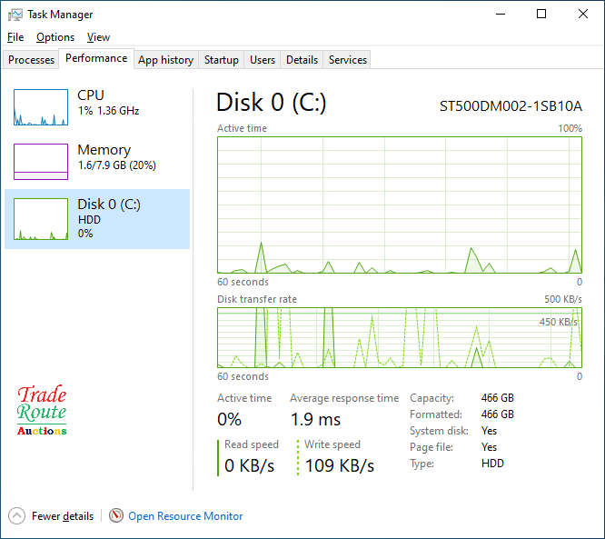
Task: Open the Users tab
Action: [263, 60]
